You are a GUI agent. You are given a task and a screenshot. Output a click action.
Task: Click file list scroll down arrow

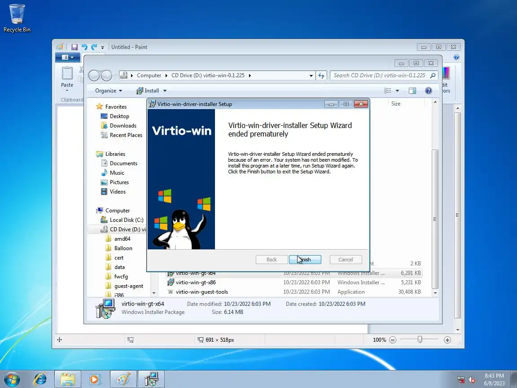pyautogui.click(x=435, y=293)
